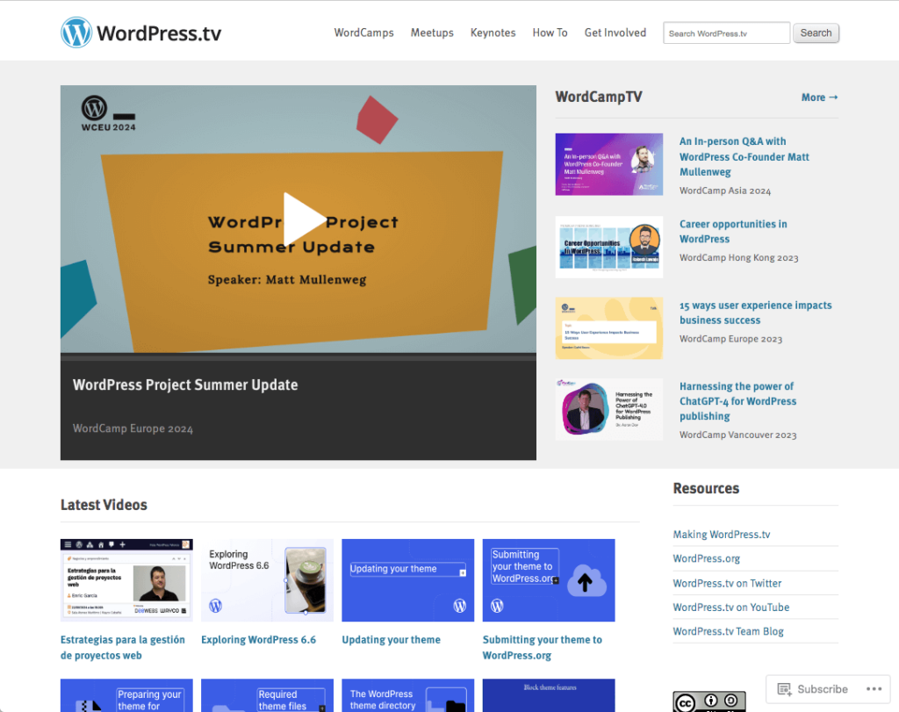Open the Block theme features thumbnail

click(549, 695)
